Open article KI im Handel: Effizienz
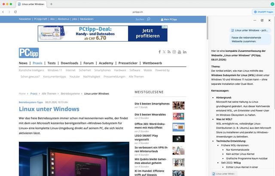 [149, 173]
